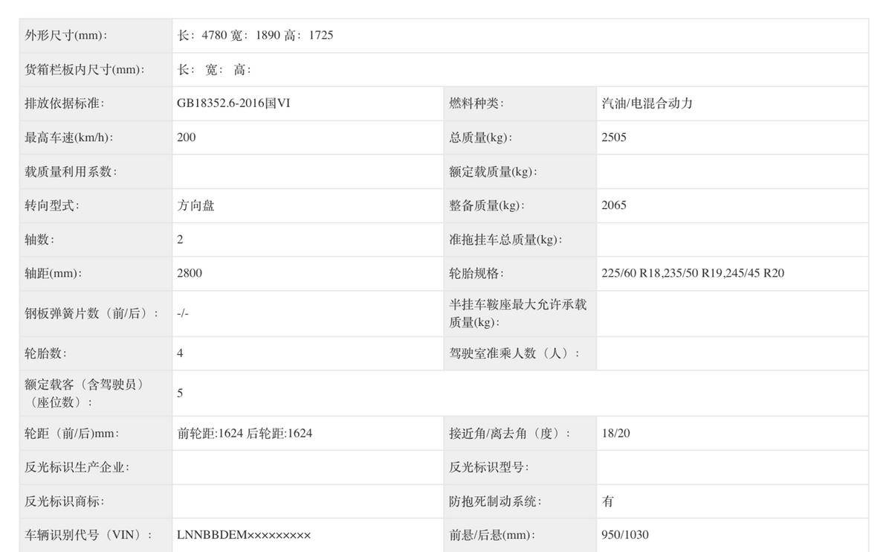Select the 汽油/电混合动力 fuel value

click(647, 103)
